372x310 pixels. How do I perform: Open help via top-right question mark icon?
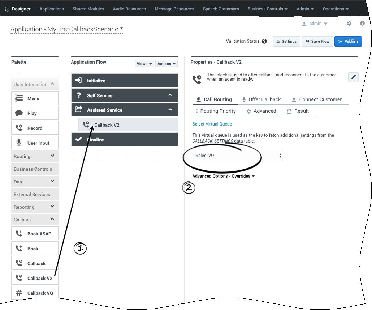pos(362,24)
